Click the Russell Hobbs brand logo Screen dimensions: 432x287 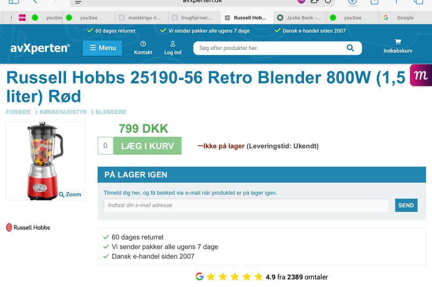[28, 228]
